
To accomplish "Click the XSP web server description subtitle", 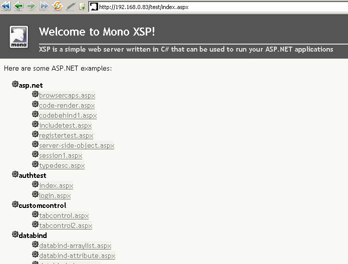I will (186, 49).
